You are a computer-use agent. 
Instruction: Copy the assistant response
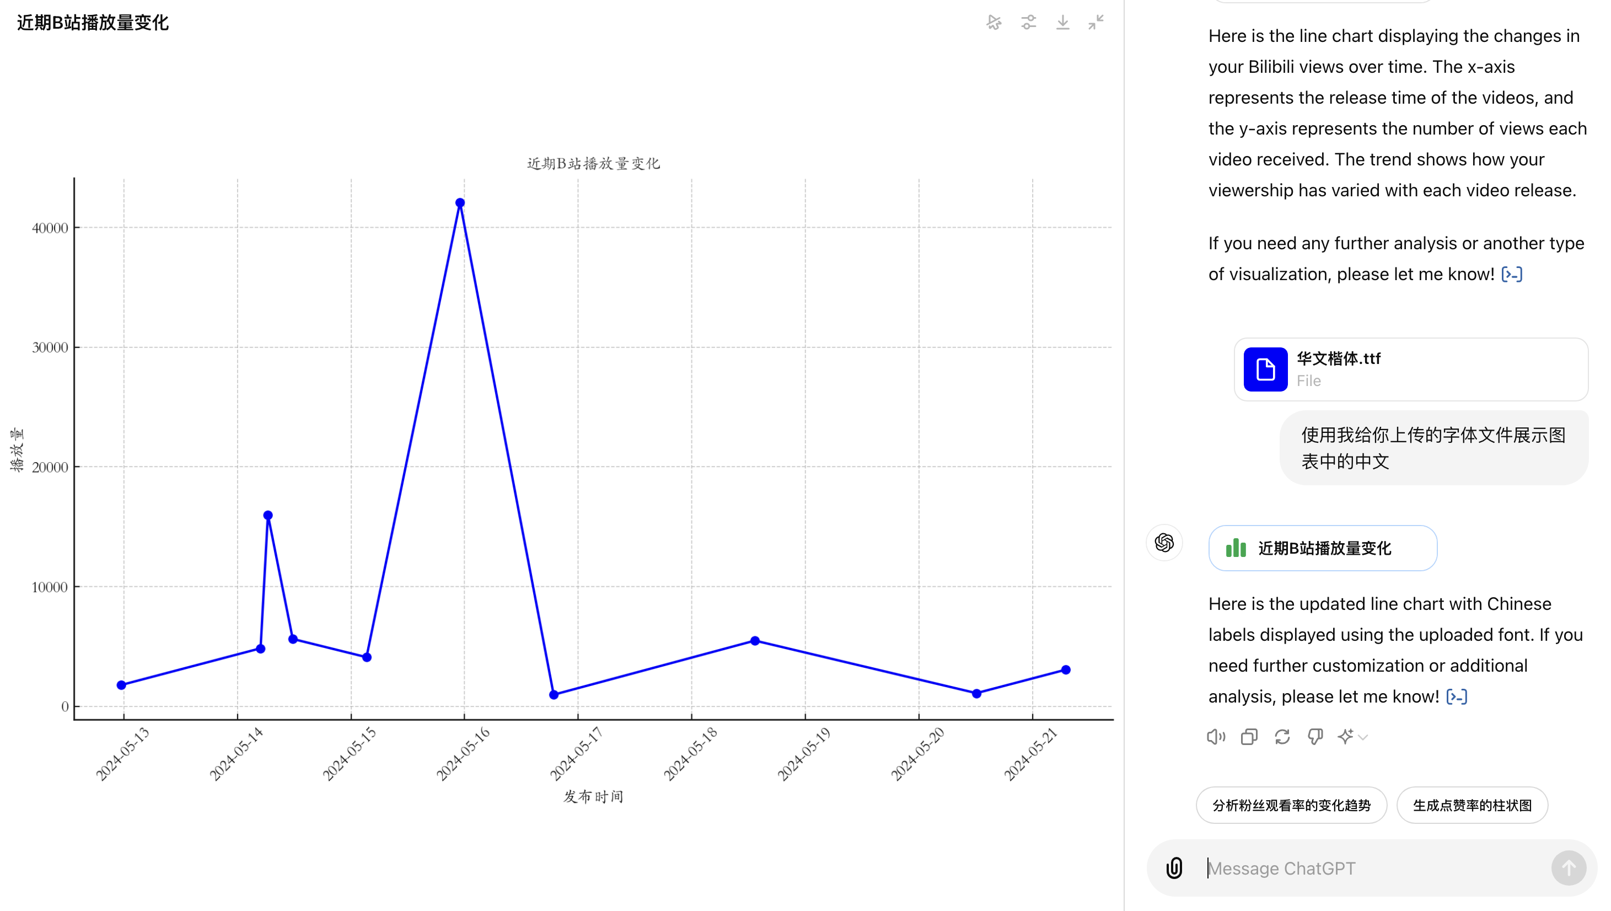(1249, 737)
